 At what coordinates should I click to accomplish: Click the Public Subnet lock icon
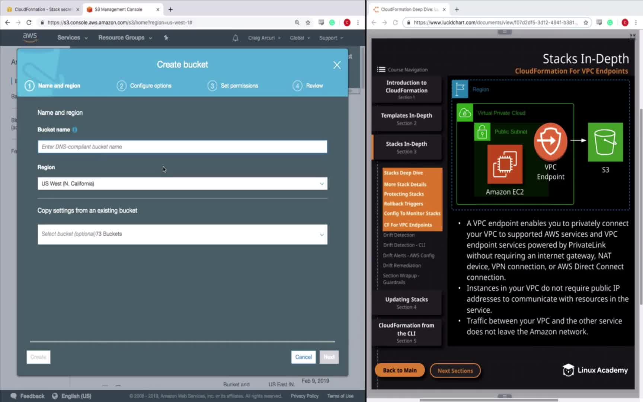click(x=482, y=132)
